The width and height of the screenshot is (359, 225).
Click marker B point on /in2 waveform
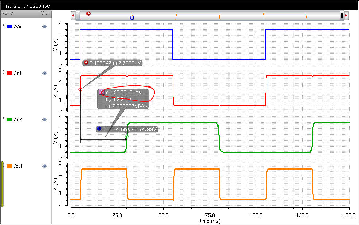[127, 137]
